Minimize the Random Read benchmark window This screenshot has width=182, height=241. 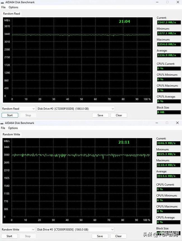157,2
